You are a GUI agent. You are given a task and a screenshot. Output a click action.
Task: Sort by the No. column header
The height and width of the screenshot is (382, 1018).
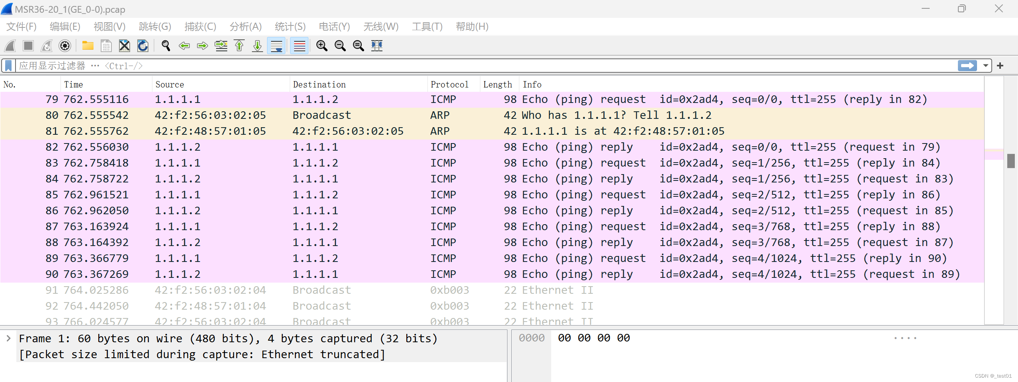30,84
